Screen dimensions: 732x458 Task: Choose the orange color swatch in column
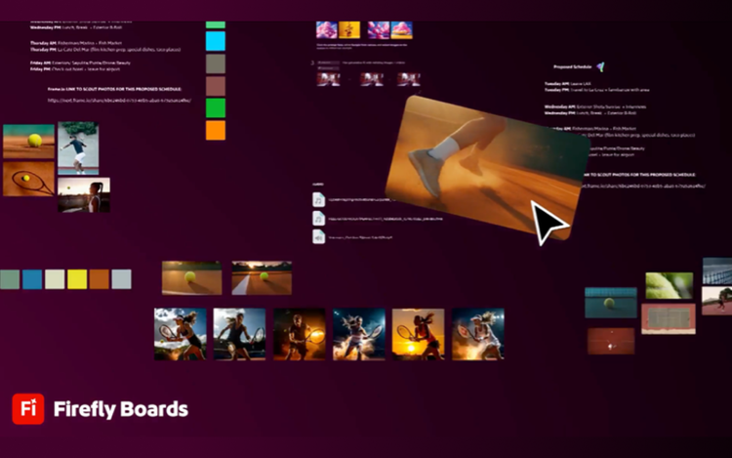click(x=216, y=130)
